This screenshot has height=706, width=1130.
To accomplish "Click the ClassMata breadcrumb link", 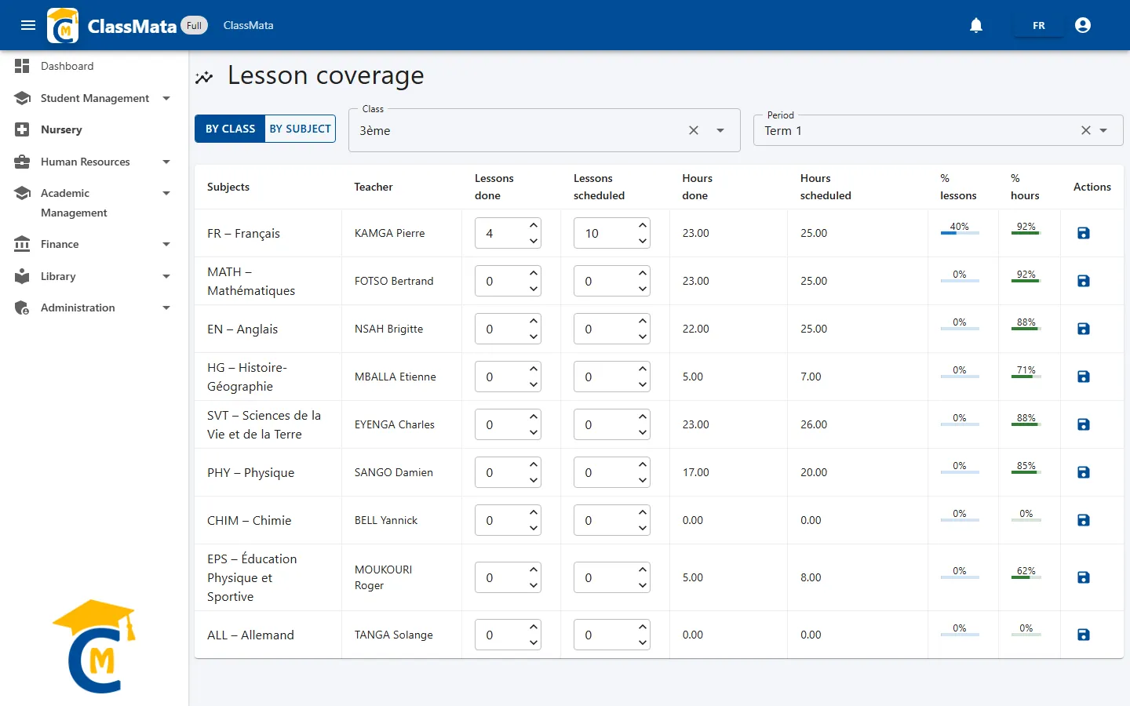I will 248,25.
